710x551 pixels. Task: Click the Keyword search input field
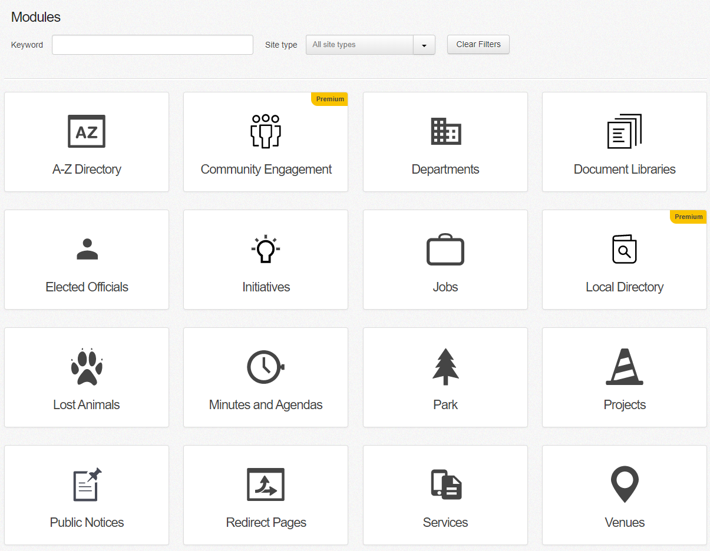[x=153, y=45]
